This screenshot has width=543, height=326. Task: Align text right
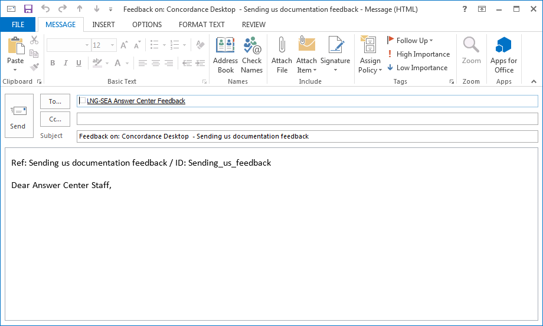pyautogui.click(x=169, y=63)
